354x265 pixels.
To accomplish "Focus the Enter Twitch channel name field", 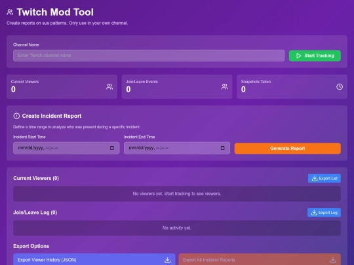I will pos(149,56).
